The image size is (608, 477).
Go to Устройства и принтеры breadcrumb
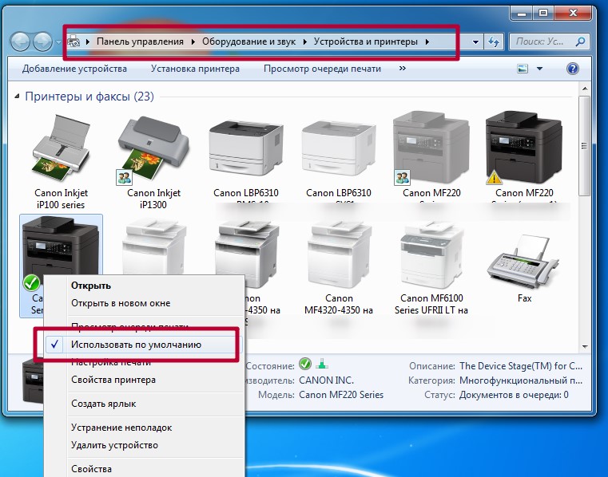tap(366, 41)
